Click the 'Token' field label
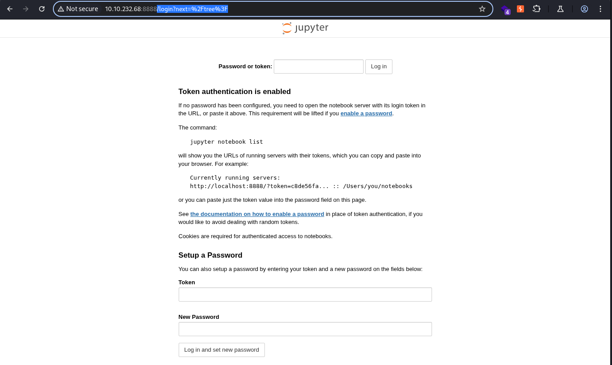Screen dimensions: 612x365 point(187,283)
